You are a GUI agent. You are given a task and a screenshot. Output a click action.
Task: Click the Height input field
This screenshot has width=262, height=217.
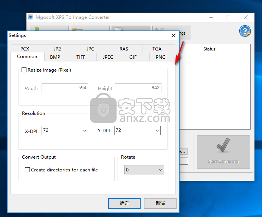pos(138,88)
